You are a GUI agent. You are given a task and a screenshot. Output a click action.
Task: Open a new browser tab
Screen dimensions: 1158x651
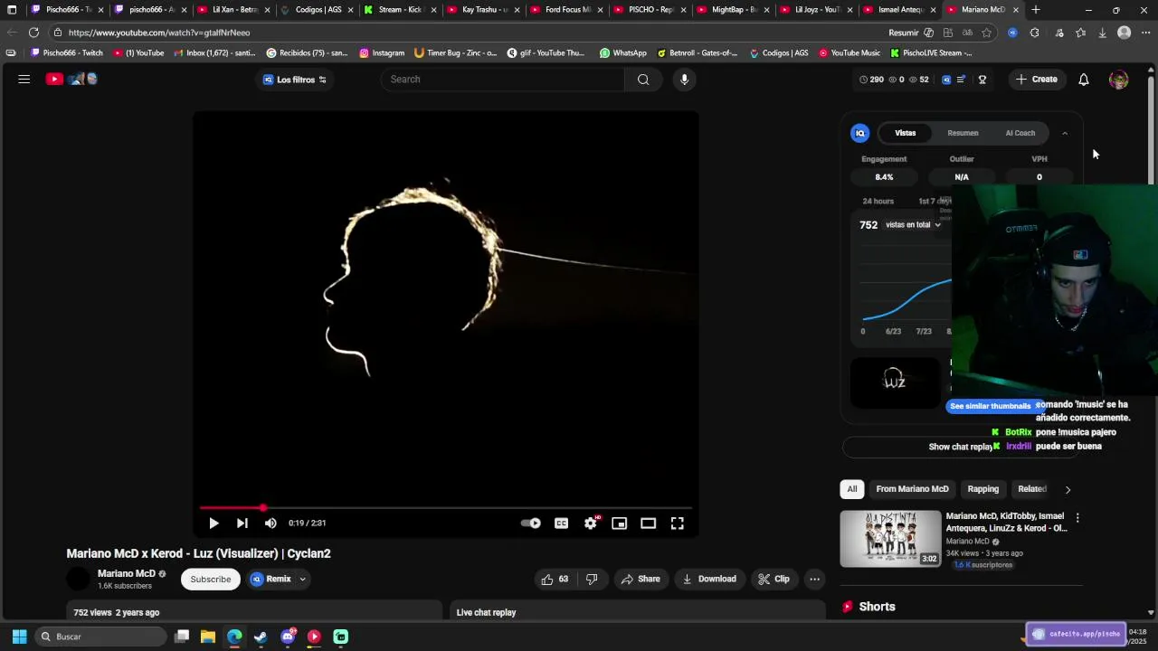click(1036, 10)
